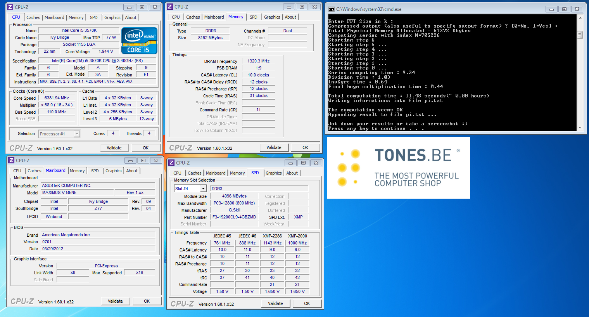Open Mainboard tab in the top-left CPU window
589x317 pixels.
tap(54, 17)
